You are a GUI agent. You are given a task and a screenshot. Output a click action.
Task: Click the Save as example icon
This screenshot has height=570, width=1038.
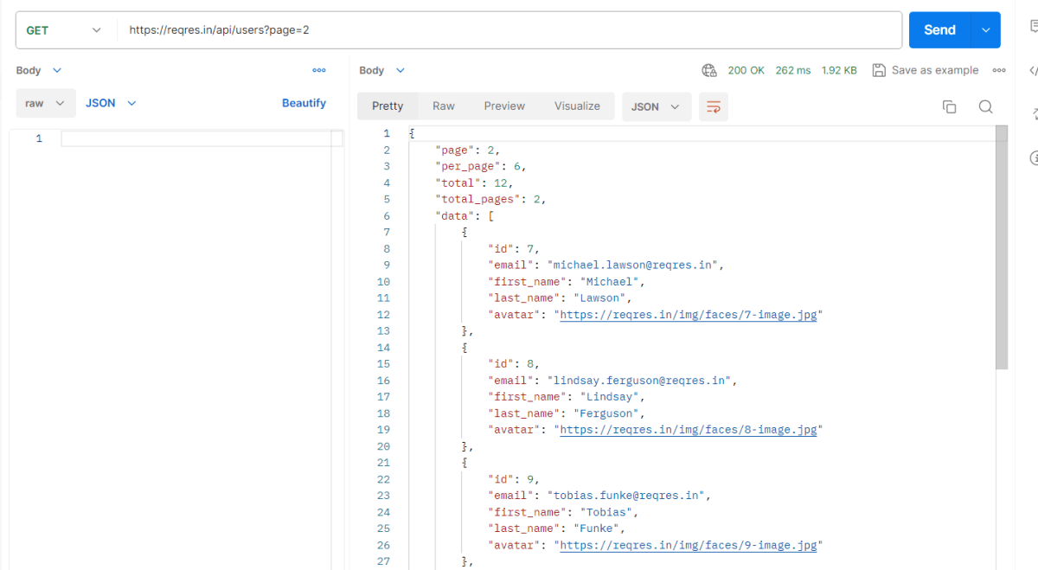pos(879,70)
